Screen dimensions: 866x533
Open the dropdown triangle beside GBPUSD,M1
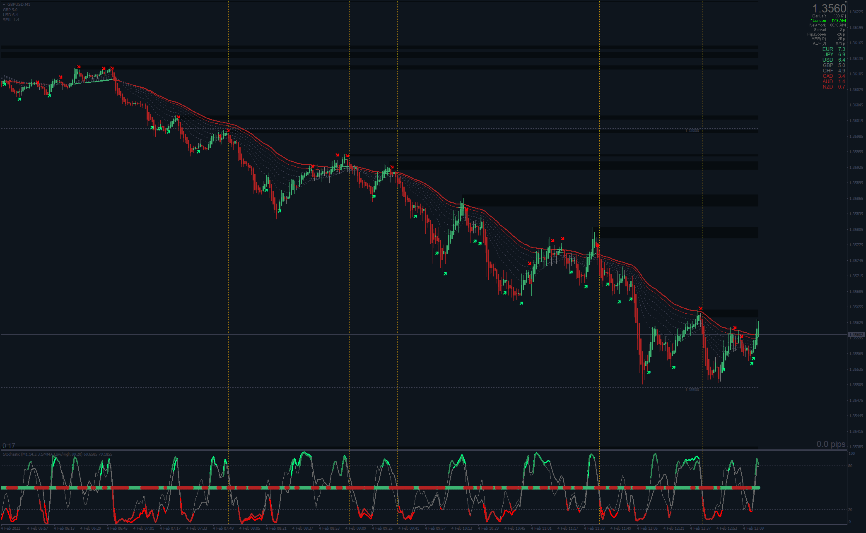(4, 5)
